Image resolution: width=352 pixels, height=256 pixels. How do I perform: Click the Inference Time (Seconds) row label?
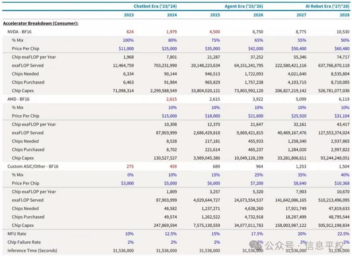click(32, 250)
